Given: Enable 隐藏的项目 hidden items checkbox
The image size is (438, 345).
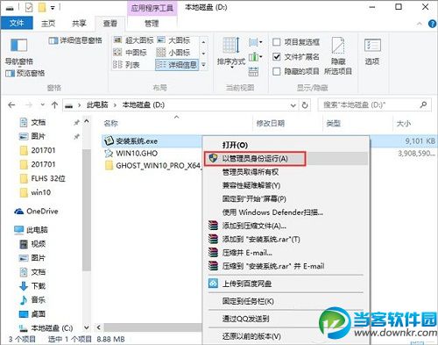Looking at the screenshot, I should pyautogui.click(x=296, y=71).
